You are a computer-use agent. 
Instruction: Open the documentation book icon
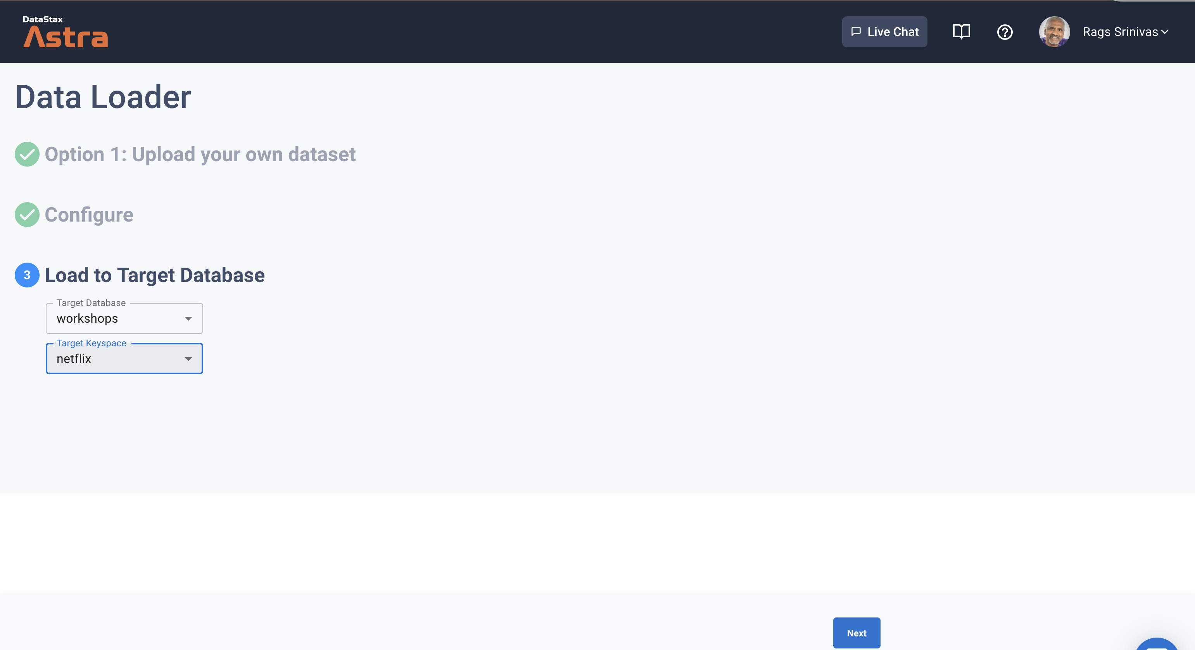point(961,31)
